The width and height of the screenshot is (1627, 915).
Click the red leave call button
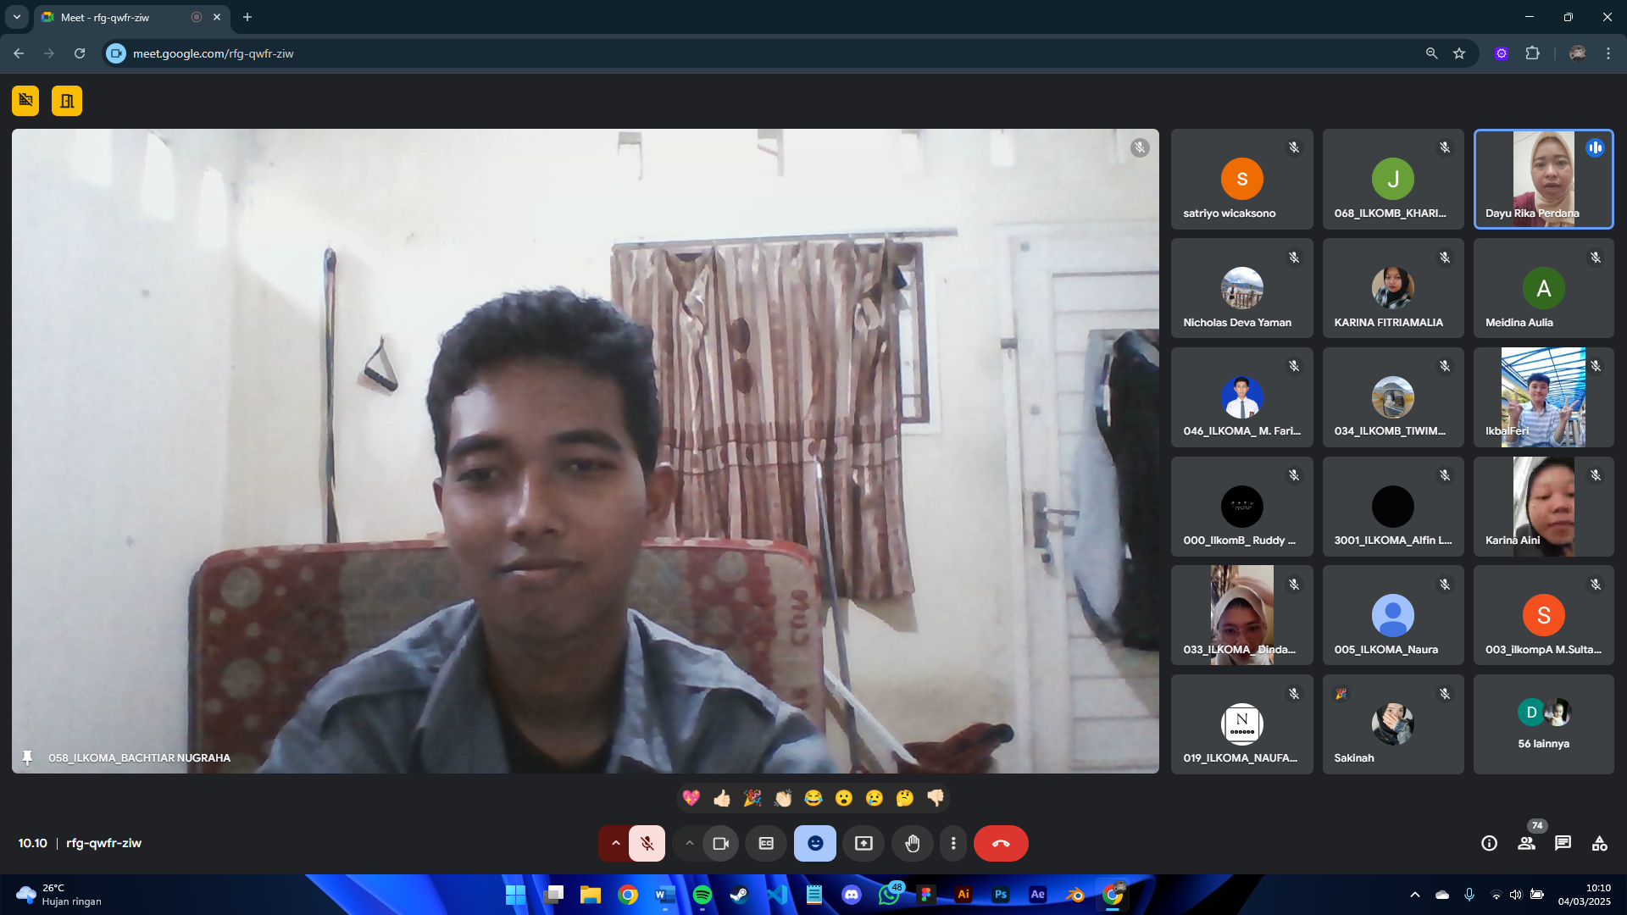point(1000,843)
